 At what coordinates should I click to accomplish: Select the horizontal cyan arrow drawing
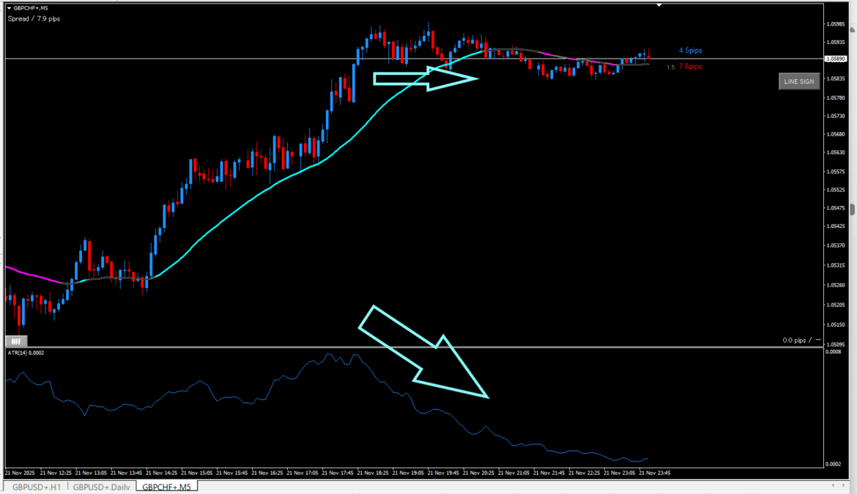(426, 79)
